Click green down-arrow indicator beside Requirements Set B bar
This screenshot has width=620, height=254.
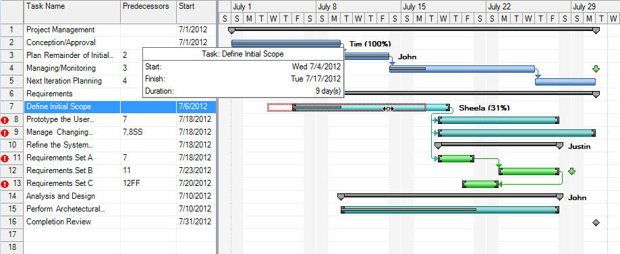coord(571,171)
